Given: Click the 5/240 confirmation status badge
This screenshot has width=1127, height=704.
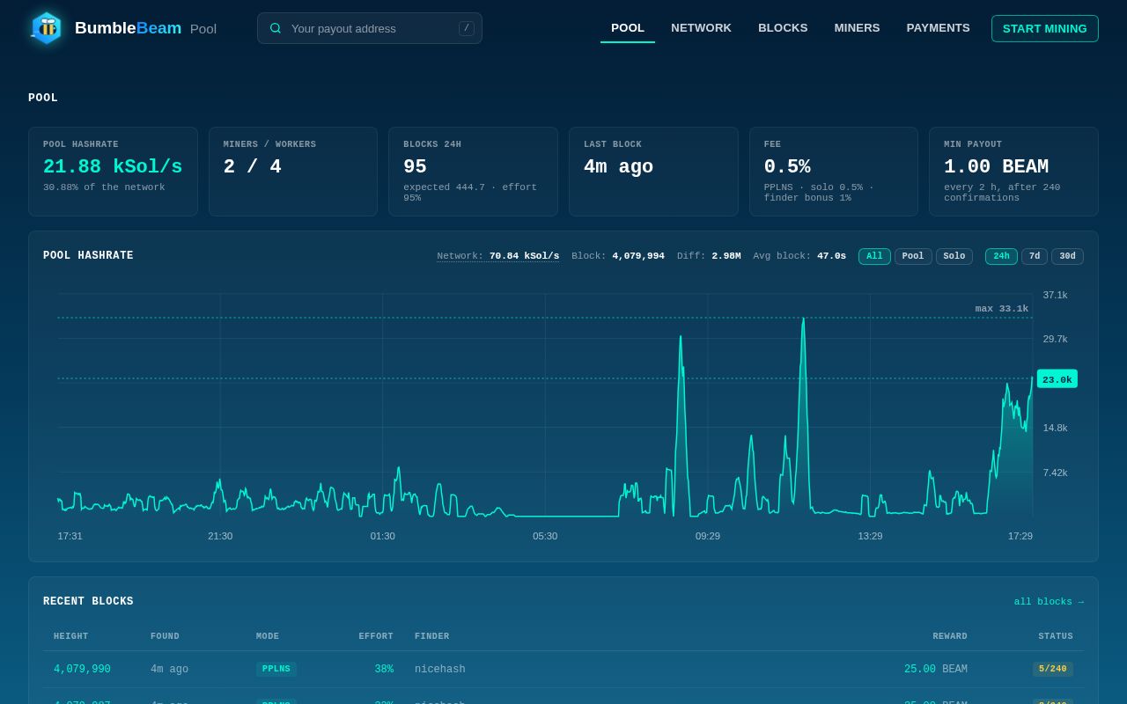Looking at the screenshot, I should (1053, 670).
